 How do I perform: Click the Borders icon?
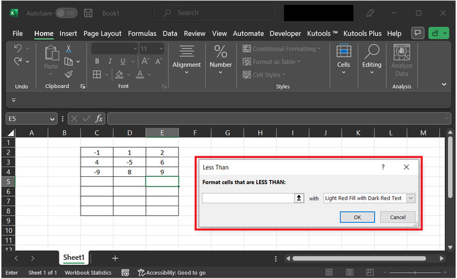(97, 75)
